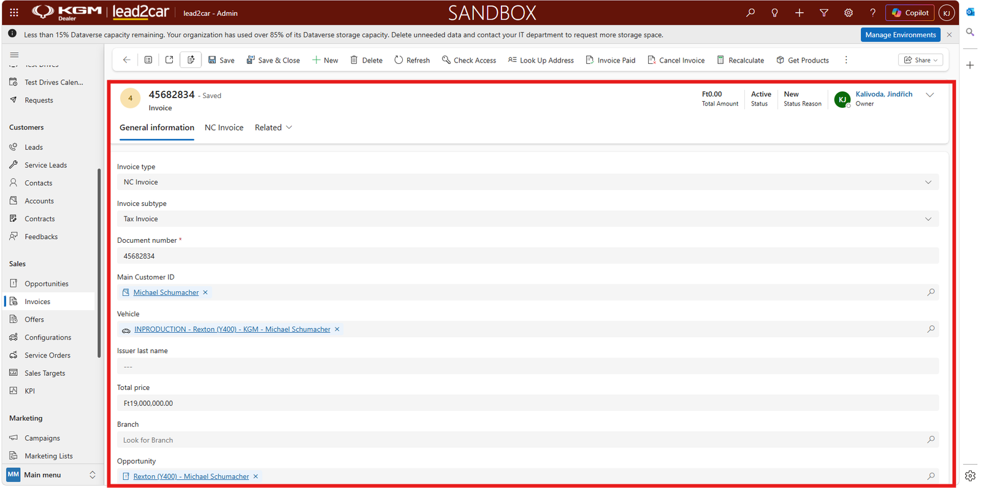This screenshot has height=488, width=981.
Task: Open the Michael Schumacher customer link
Action: pos(166,292)
